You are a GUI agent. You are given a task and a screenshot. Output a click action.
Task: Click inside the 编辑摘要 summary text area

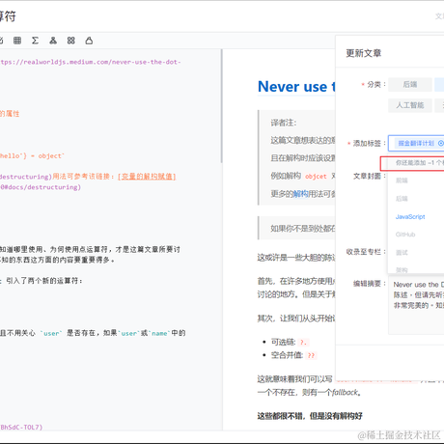tap(416, 305)
